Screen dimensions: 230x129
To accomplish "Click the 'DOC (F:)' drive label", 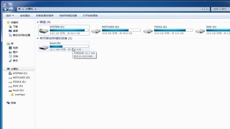I will click(x=211, y=27).
